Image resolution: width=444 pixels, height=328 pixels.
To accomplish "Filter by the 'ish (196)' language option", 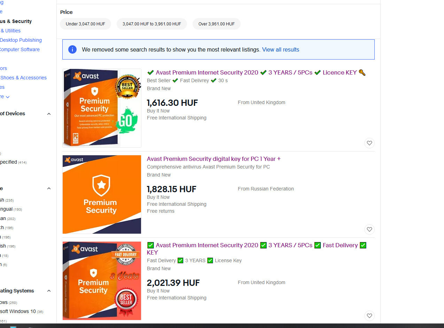I will point(8,246).
